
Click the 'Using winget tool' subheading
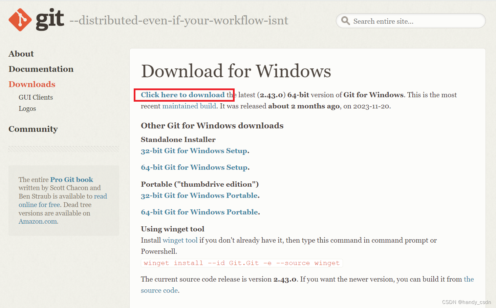173,229
